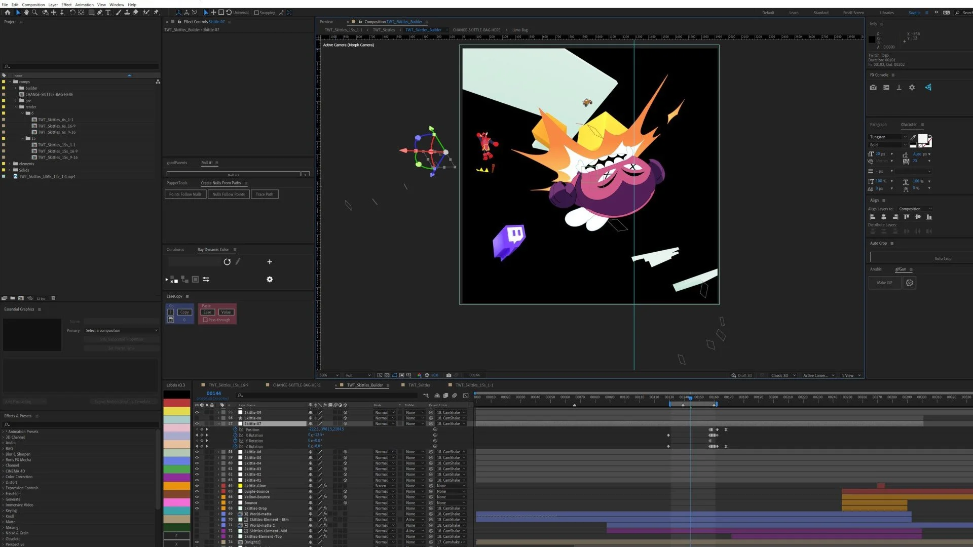973x547 pixels.
Task: Select the Zoom magnifier tool
Action: pos(34,12)
